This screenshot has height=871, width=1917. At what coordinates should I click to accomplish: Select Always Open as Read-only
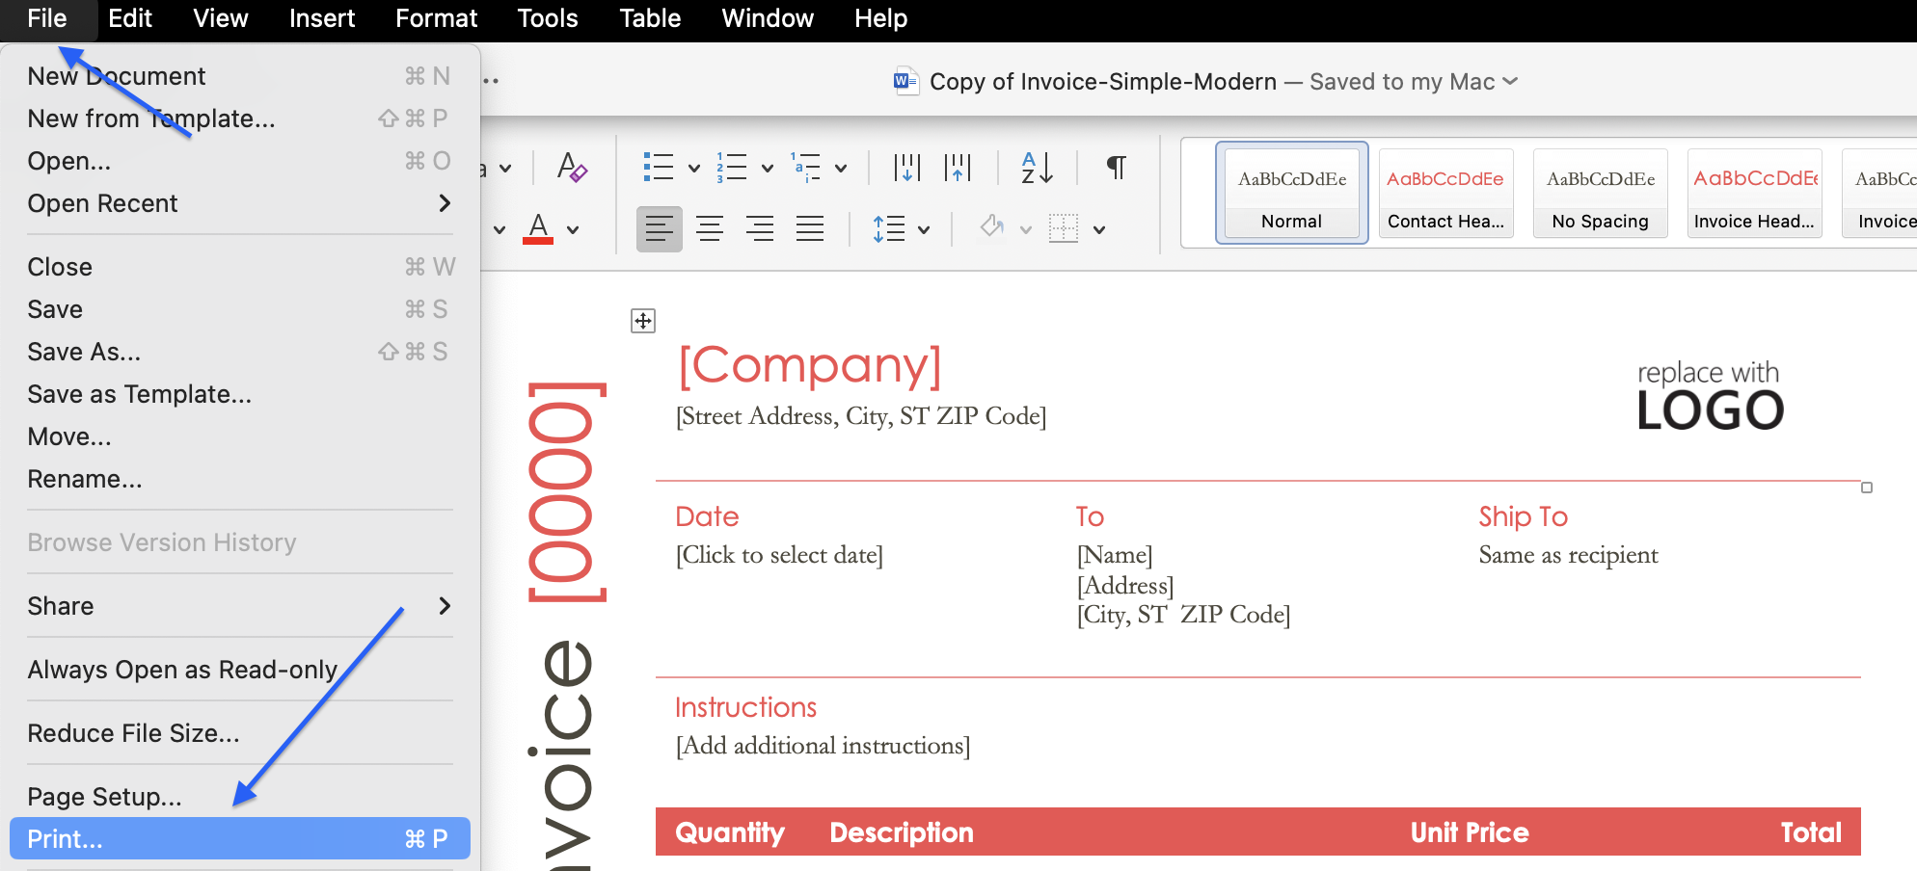240,670
